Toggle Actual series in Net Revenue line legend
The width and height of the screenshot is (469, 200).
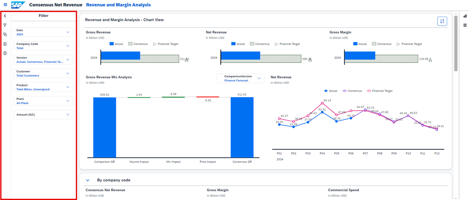click(331, 91)
